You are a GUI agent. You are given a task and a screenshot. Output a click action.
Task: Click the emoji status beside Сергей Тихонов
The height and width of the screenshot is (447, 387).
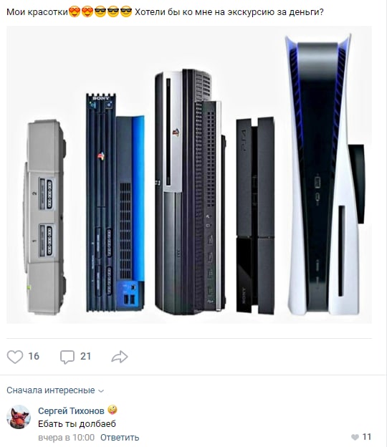point(113,410)
